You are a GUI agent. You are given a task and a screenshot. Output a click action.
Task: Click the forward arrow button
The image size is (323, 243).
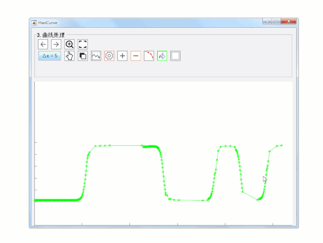56,44
